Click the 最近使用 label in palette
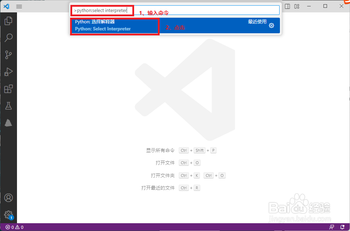This screenshot has height=231, width=350. 257,22
